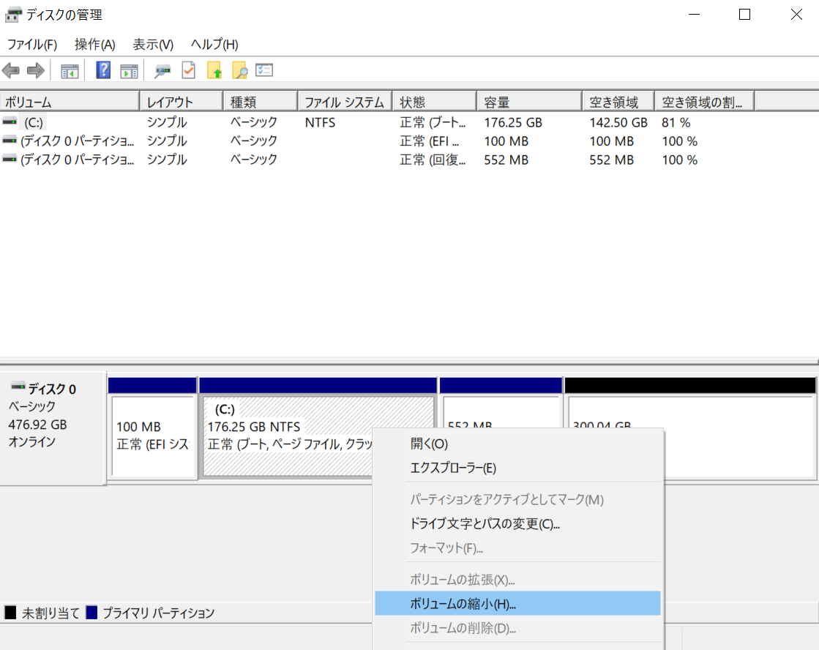Click the properties magnifier toolbar icon
The image size is (819, 650).
pyautogui.click(x=161, y=70)
